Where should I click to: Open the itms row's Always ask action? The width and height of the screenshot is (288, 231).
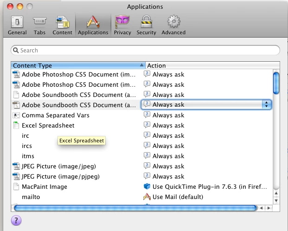coord(168,156)
